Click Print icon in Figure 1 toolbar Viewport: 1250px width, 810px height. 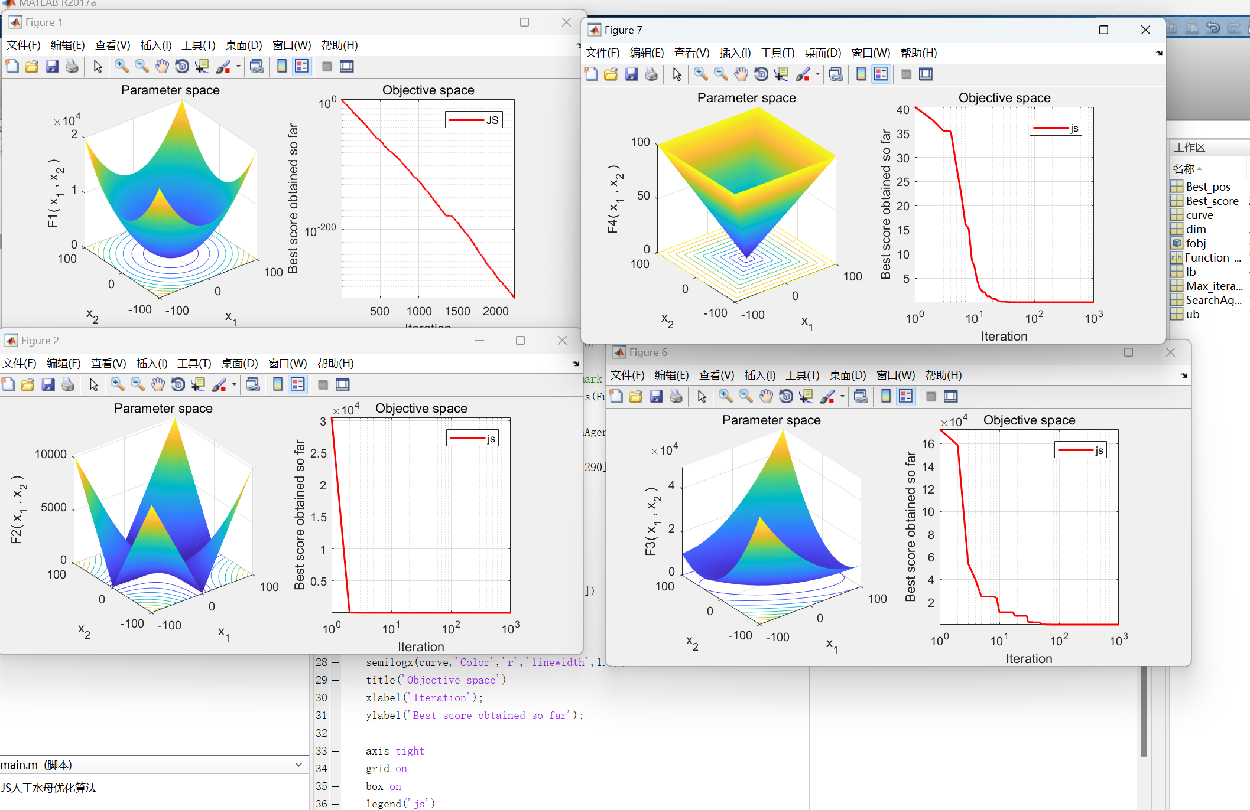[72, 67]
